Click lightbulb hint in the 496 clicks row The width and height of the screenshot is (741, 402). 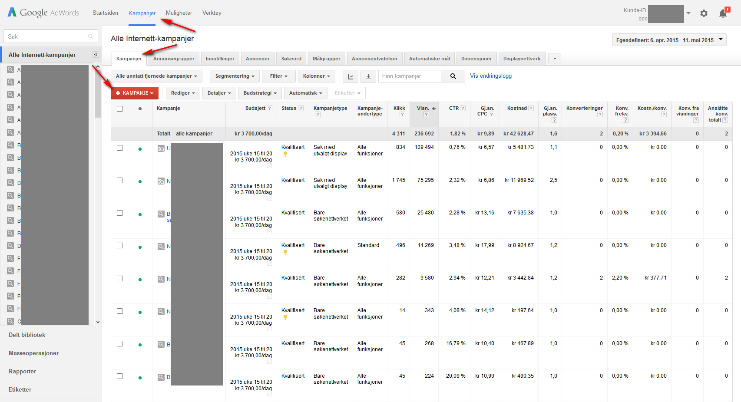coord(285,252)
